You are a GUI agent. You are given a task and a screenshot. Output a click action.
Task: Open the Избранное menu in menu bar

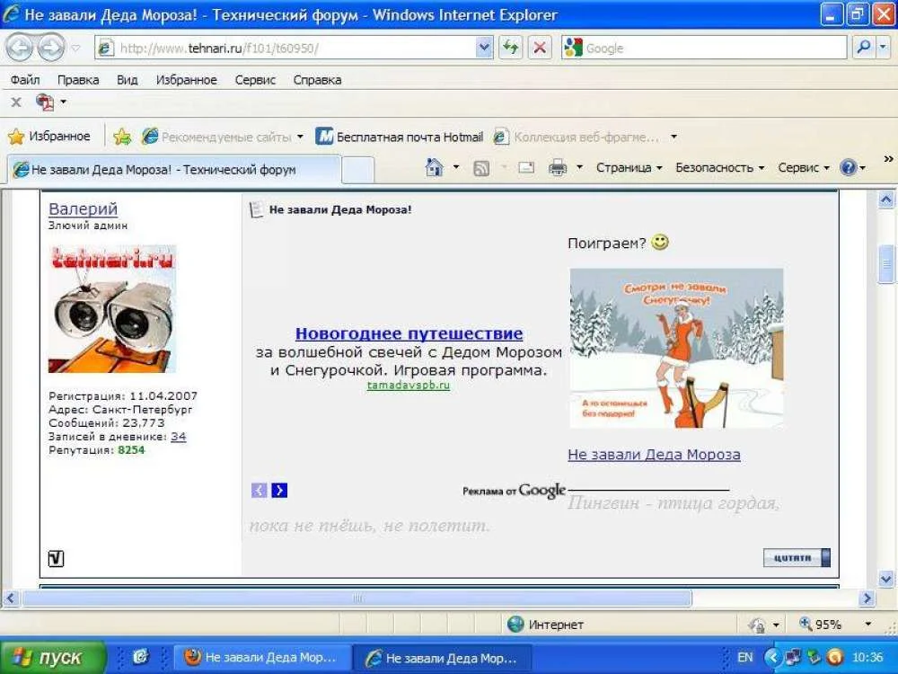click(x=186, y=80)
